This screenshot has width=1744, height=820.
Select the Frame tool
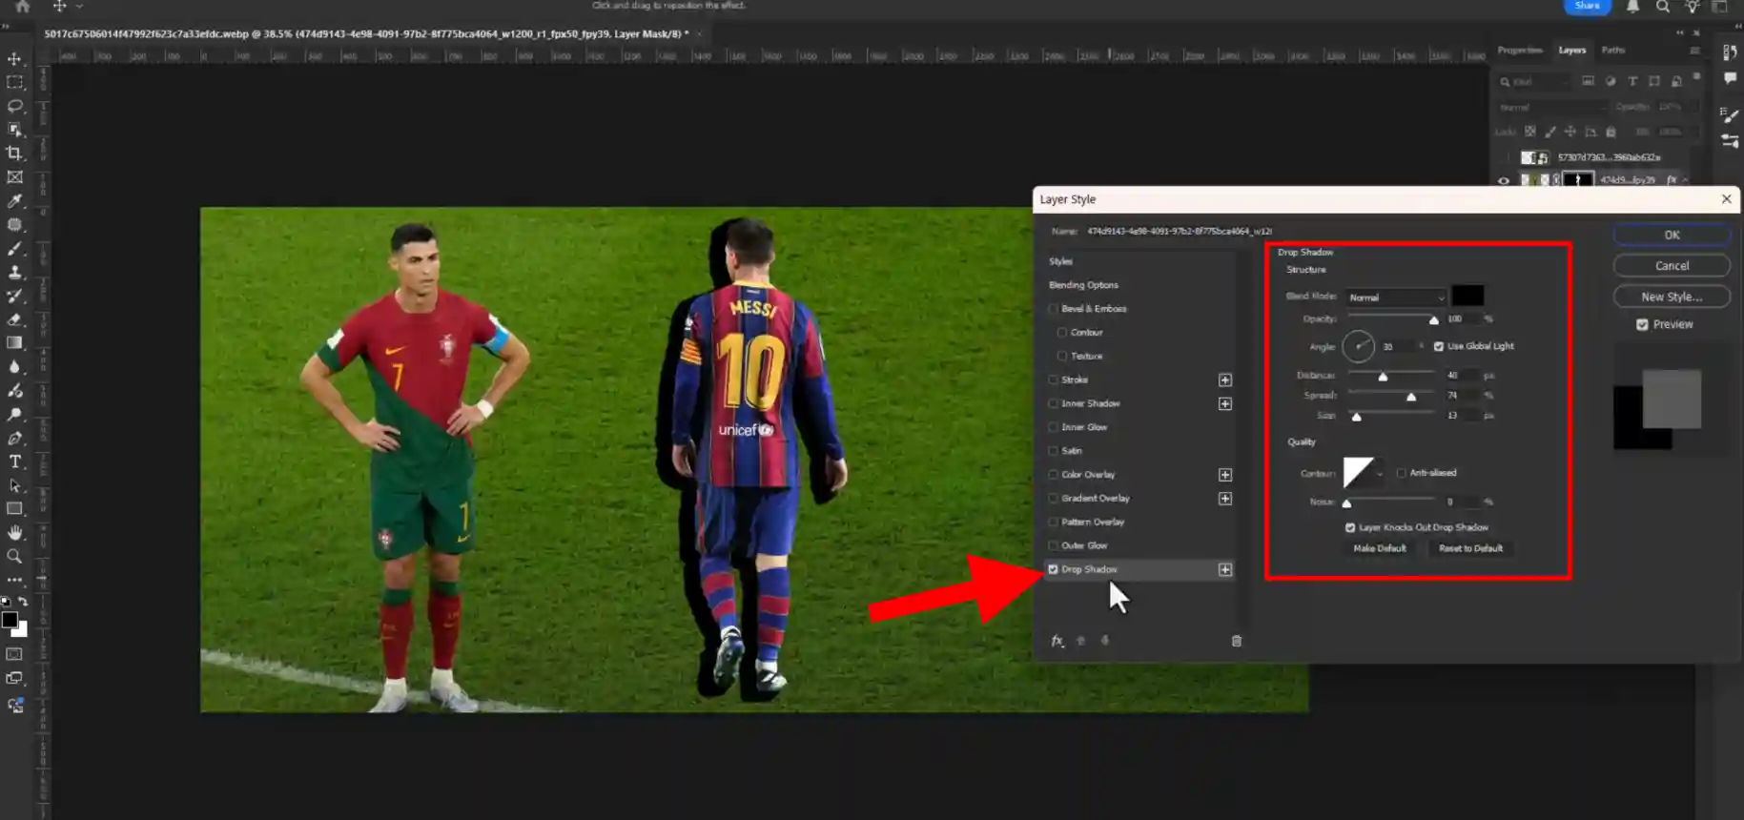15,177
